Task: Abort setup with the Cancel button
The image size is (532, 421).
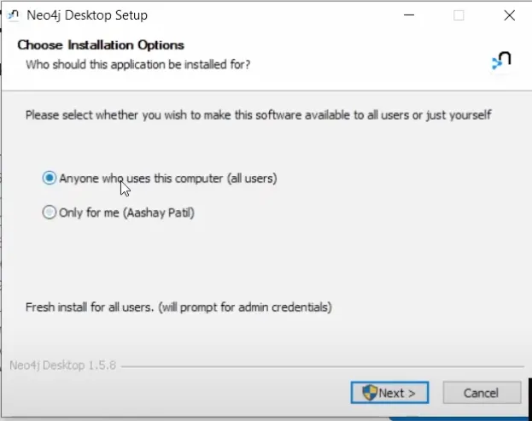Action: pos(481,393)
